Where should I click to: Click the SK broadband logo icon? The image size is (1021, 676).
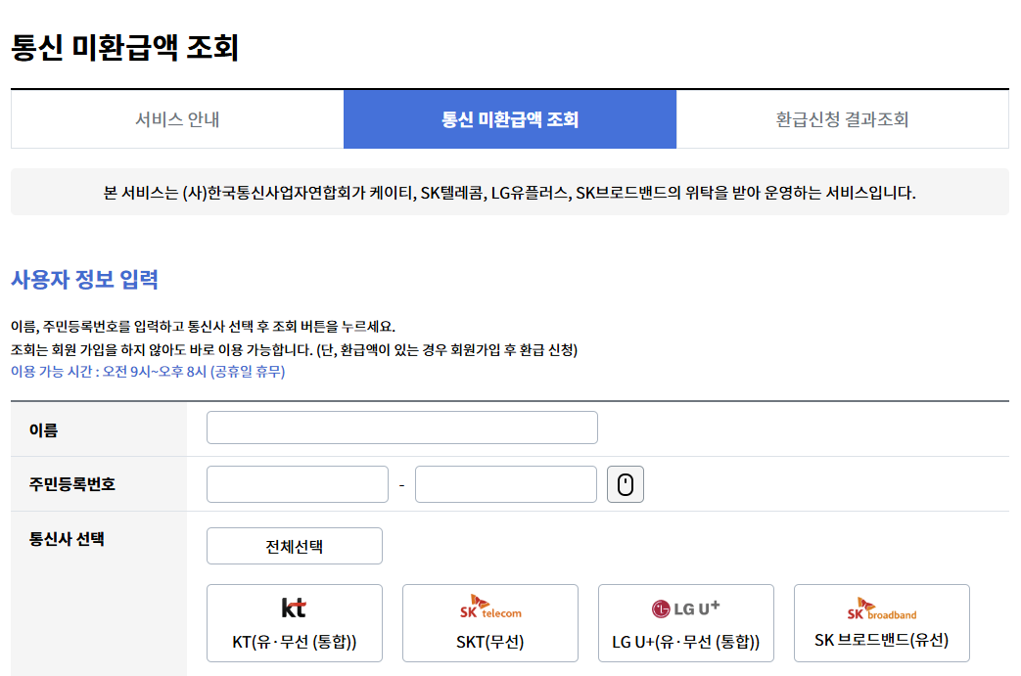coord(882,608)
